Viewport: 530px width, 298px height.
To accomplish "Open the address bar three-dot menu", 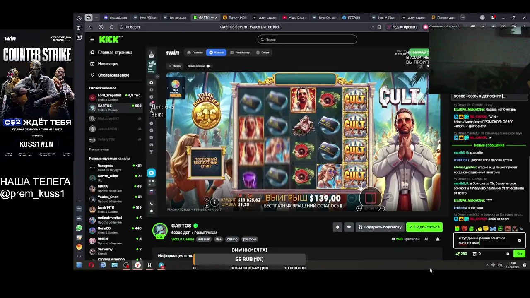I will point(372,27).
